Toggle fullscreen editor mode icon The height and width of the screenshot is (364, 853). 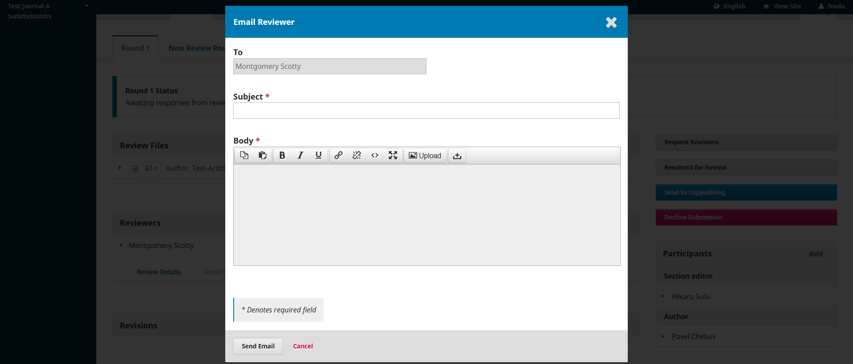[x=393, y=155]
